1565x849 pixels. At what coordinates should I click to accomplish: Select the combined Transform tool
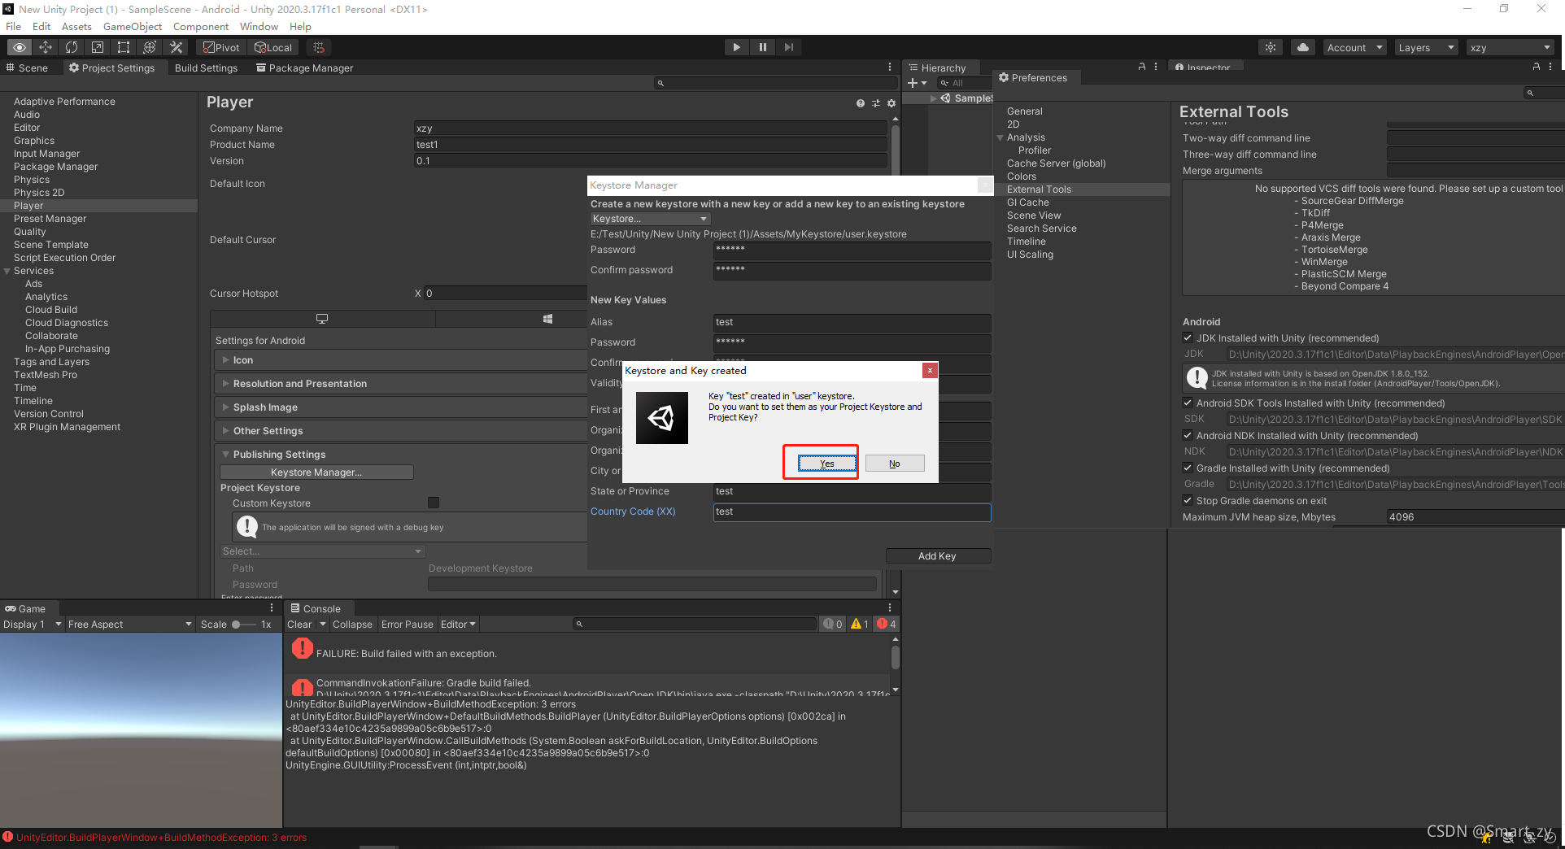tap(150, 47)
